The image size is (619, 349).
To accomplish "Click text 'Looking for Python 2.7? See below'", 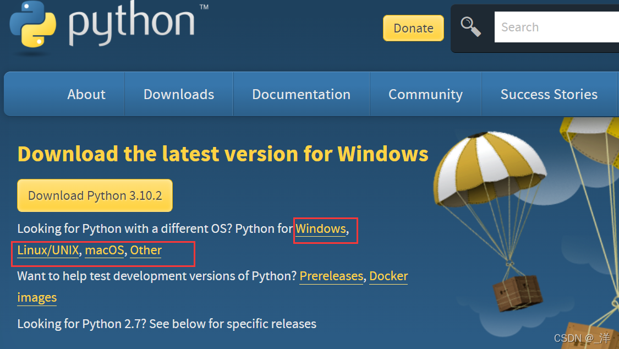I will pos(112,324).
